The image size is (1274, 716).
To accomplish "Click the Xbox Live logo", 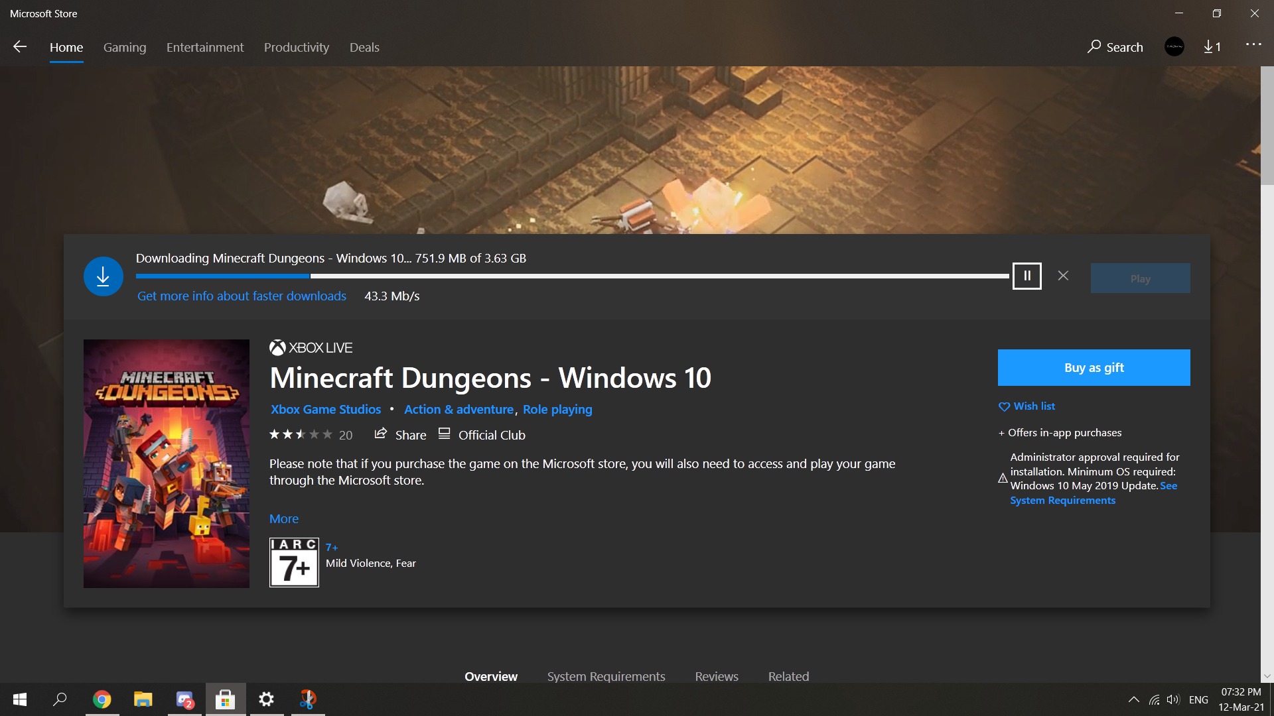I will click(311, 347).
